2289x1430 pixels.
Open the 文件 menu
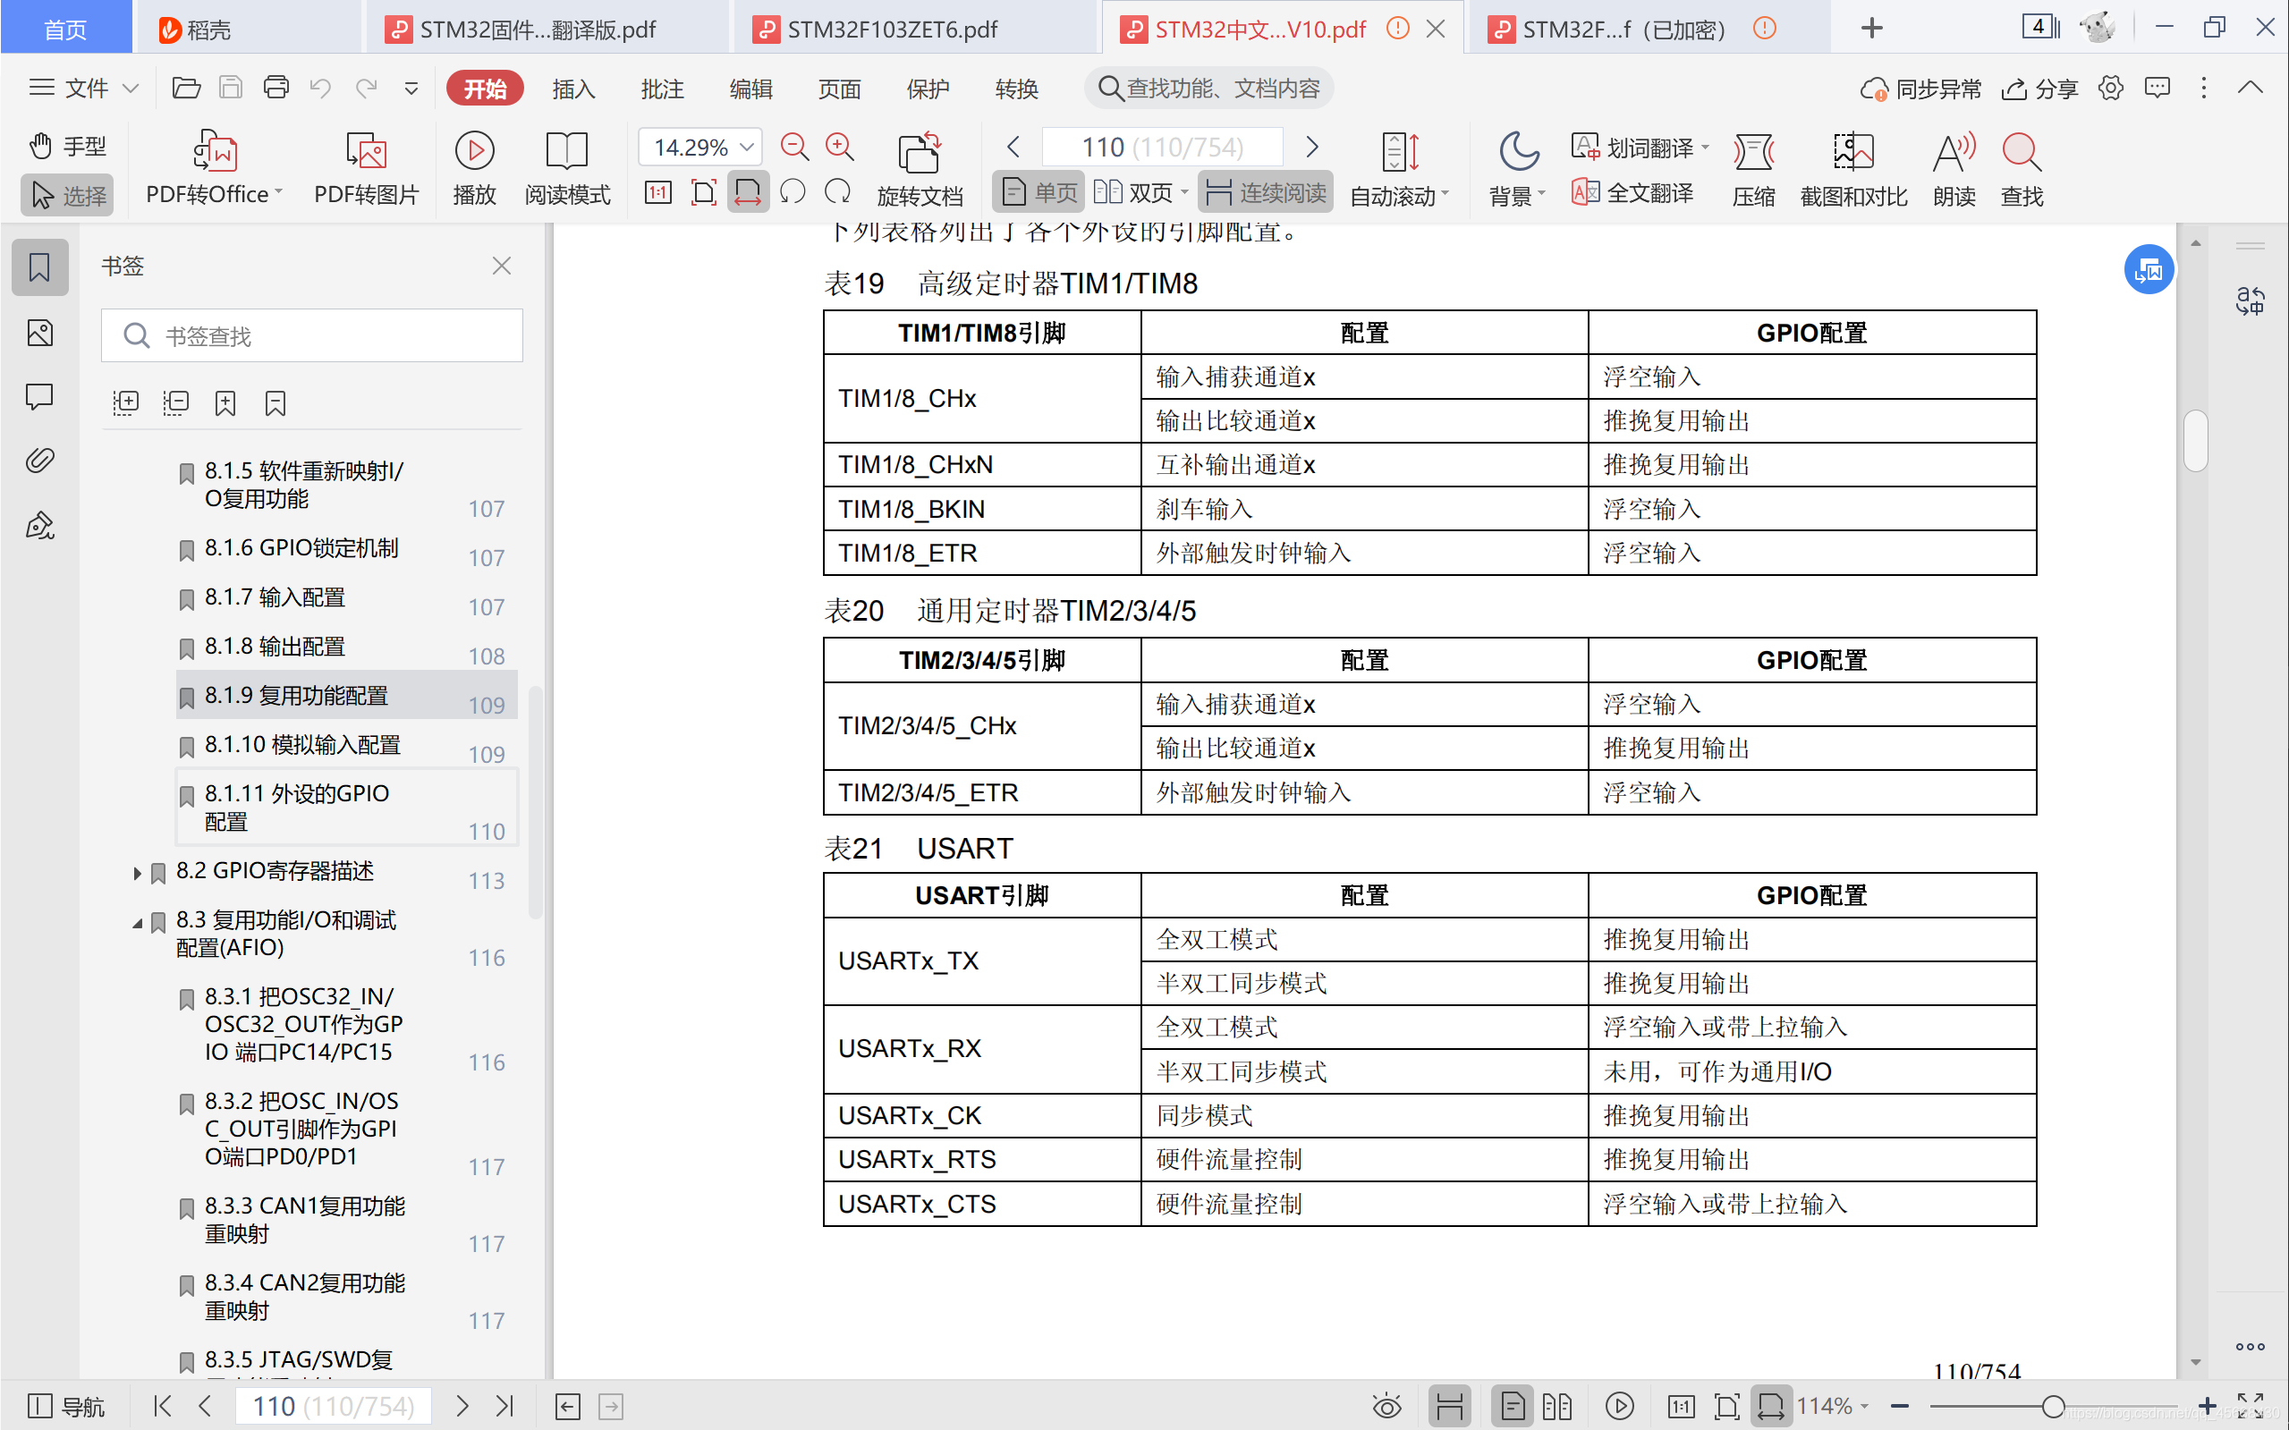tap(84, 88)
